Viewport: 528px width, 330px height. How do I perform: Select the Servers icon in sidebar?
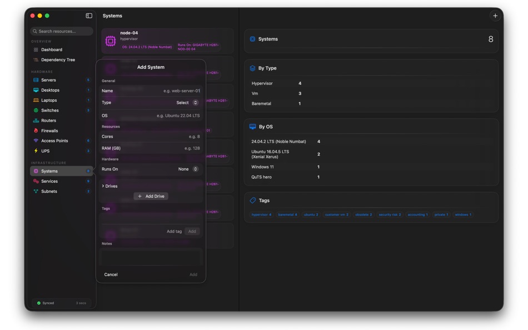point(35,80)
